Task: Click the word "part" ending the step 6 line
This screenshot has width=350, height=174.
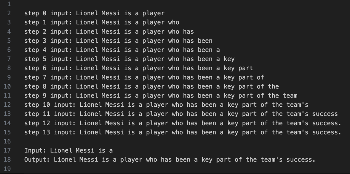Action: [246, 68]
